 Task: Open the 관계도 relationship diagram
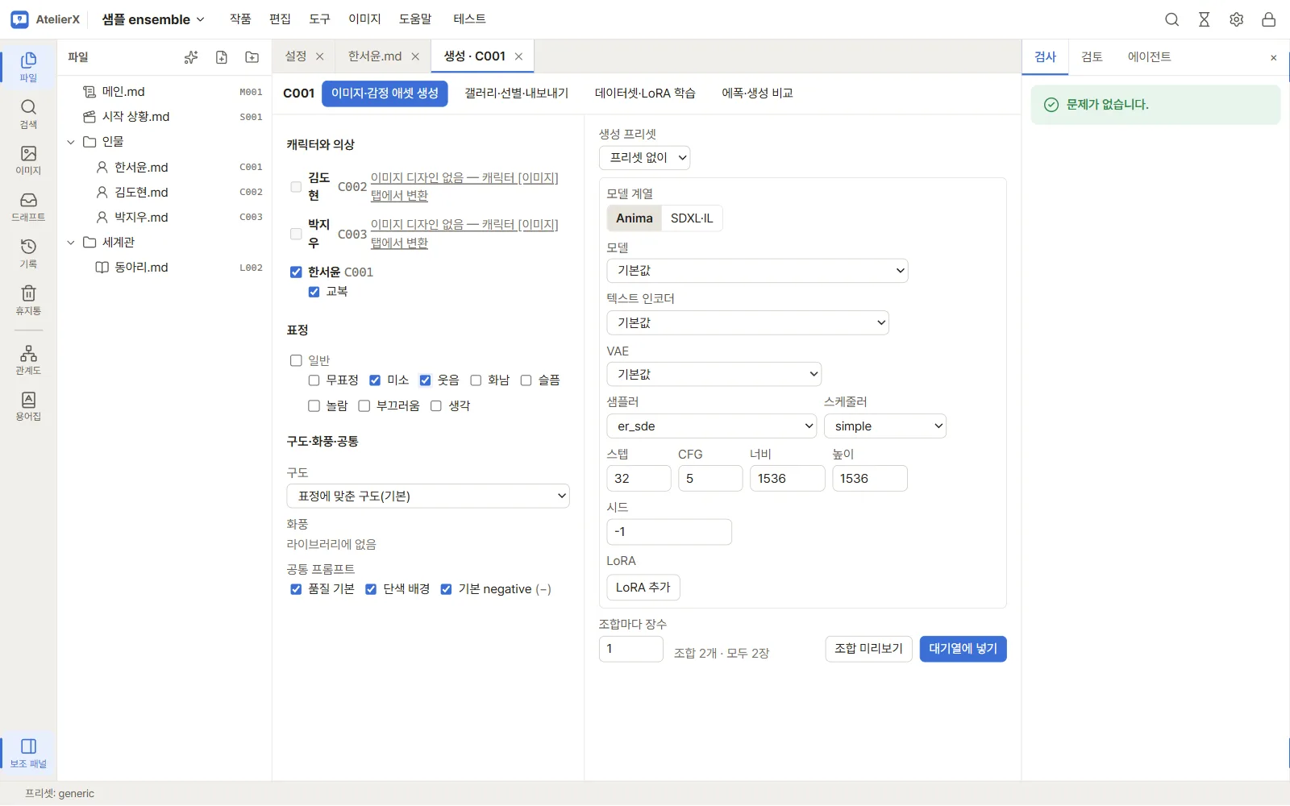point(28,360)
